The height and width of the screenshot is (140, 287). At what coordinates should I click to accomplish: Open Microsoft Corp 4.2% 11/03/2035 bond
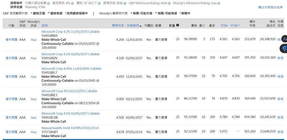(x=71, y=32)
